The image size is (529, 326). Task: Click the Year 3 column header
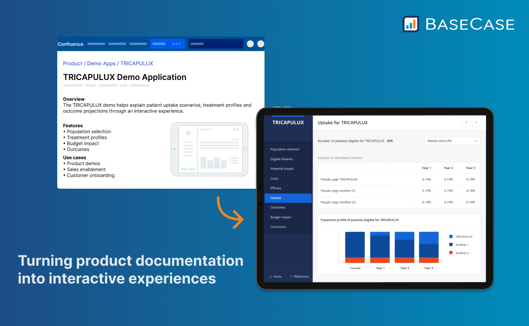471,168
